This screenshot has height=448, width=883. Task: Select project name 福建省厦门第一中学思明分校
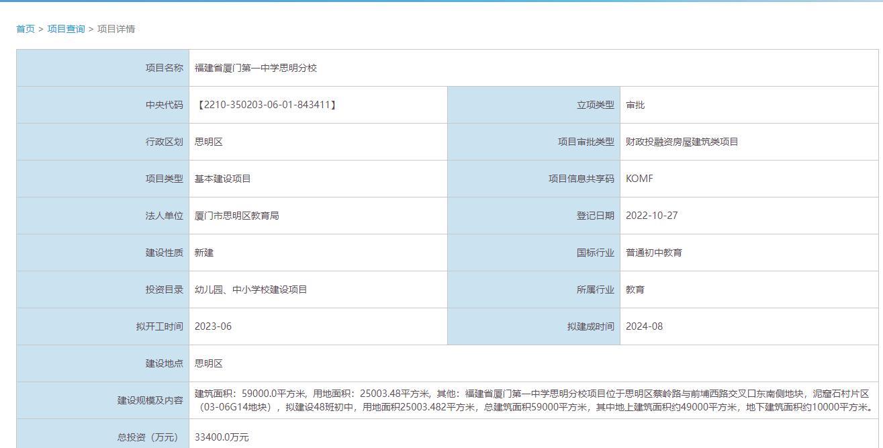256,68
